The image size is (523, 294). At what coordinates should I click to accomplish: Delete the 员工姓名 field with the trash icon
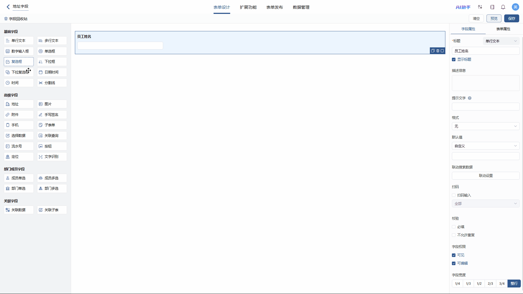pos(438,51)
